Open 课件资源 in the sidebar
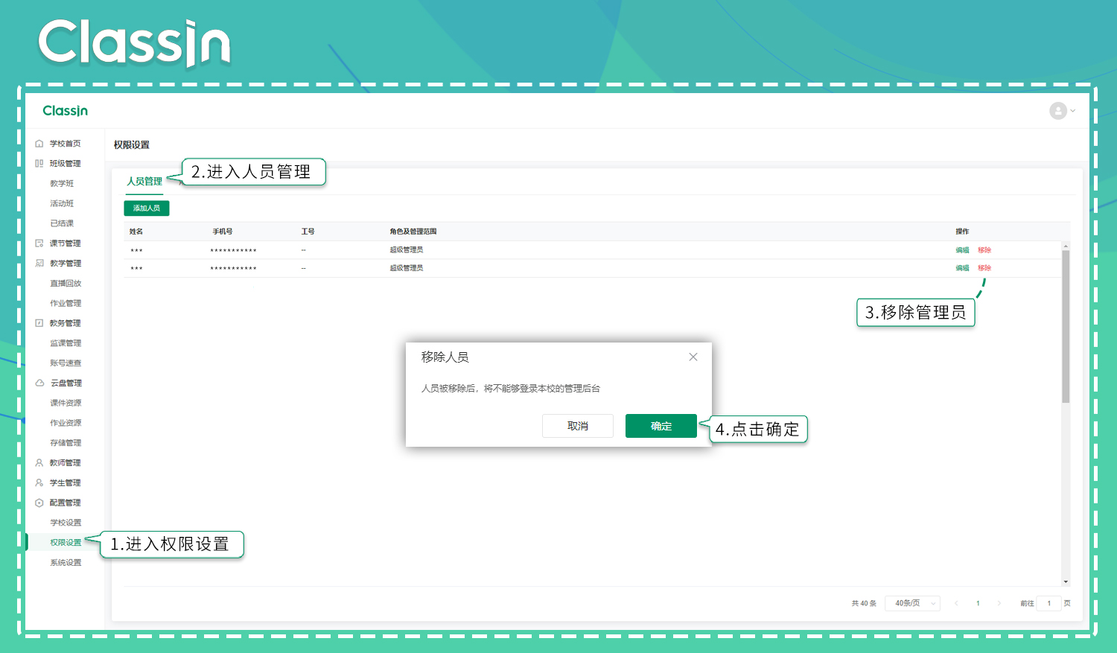The image size is (1117, 653). (x=66, y=403)
